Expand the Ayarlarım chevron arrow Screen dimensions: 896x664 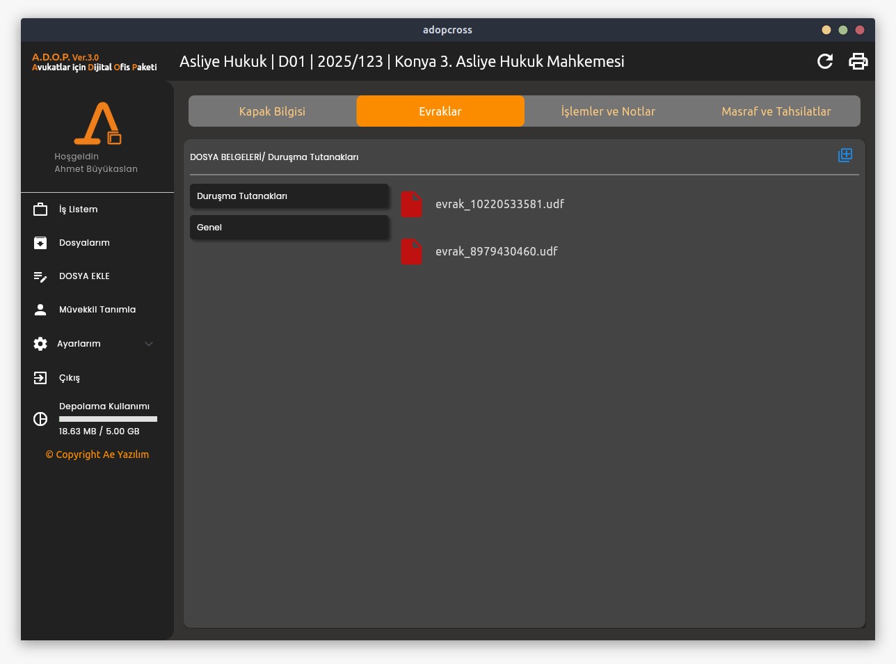(149, 344)
